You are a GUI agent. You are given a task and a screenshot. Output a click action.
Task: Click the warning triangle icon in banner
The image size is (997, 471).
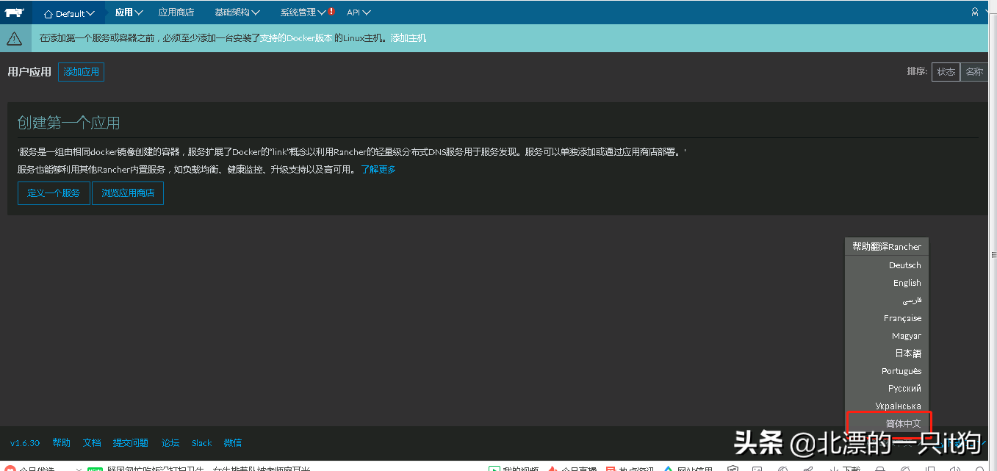point(14,38)
